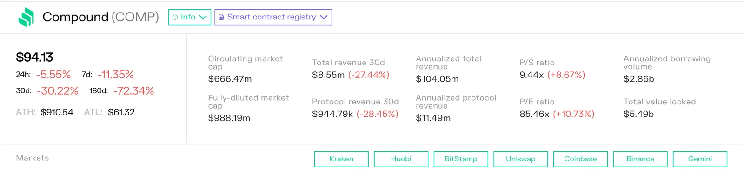Open Binance market link
This screenshot has width=744, height=173.
pos(640,159)
